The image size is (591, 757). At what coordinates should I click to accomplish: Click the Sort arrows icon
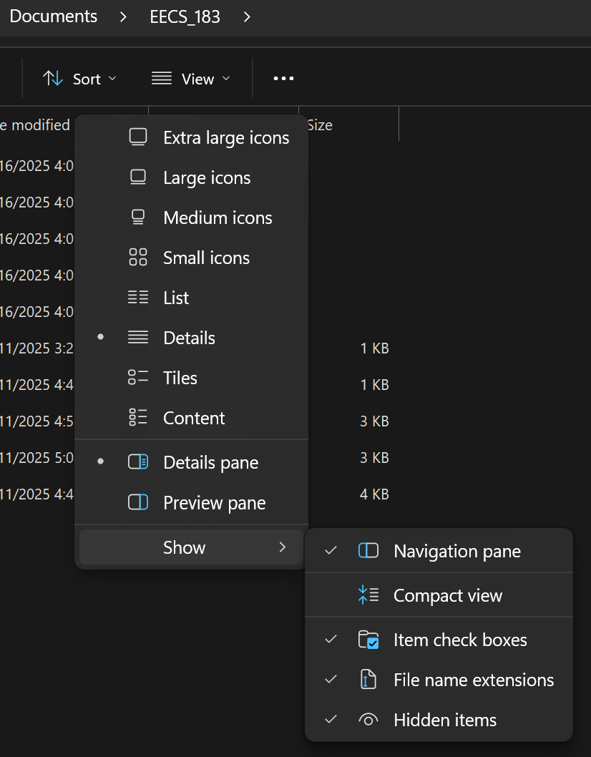(53, 78)
